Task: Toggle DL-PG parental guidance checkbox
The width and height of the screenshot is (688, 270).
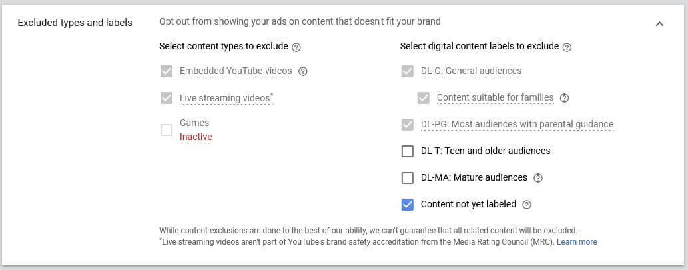Action: pos(408,125)
